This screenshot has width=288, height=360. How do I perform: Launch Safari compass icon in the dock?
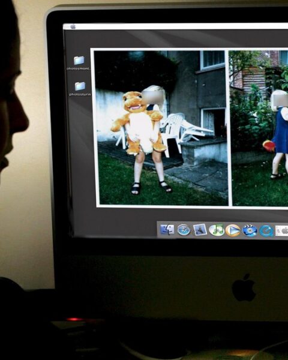point(184,230)
